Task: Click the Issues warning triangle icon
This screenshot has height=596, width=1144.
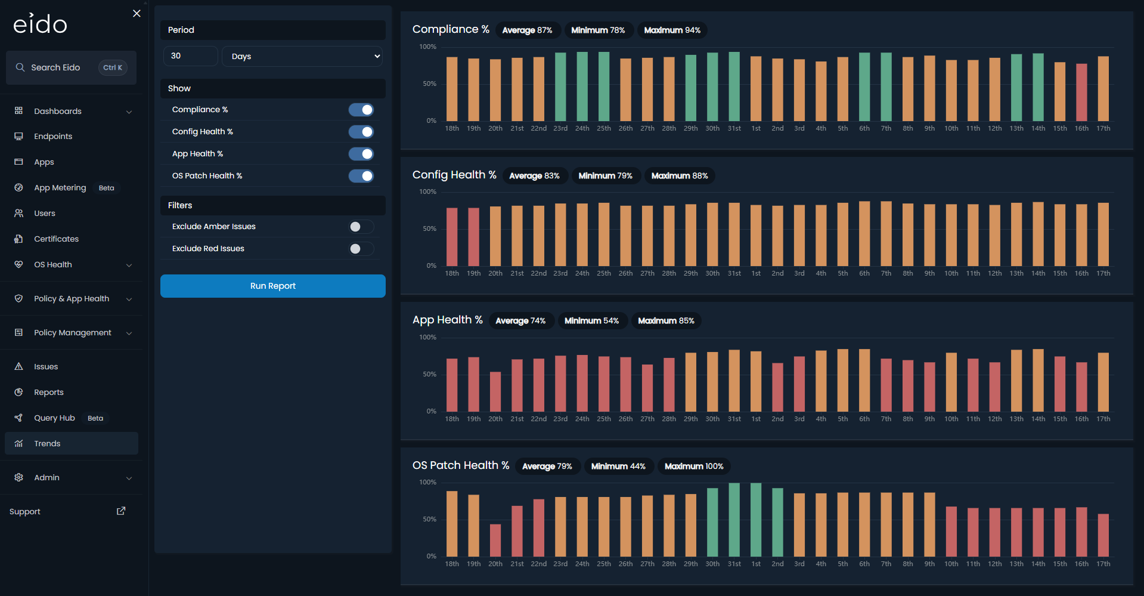Action: [18, 367]
